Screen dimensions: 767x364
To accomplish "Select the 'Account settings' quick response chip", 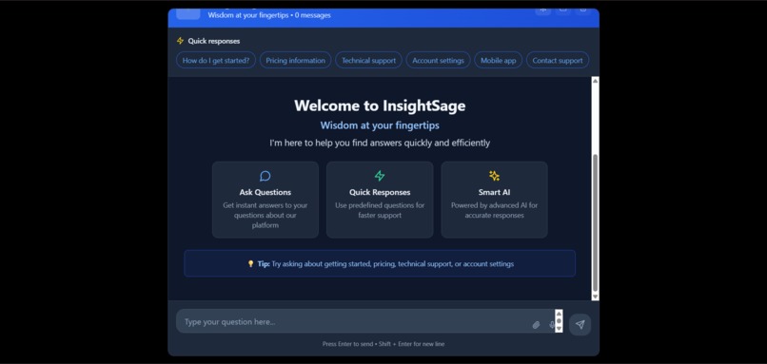I will pyautogui.click(x=439, y=60).
